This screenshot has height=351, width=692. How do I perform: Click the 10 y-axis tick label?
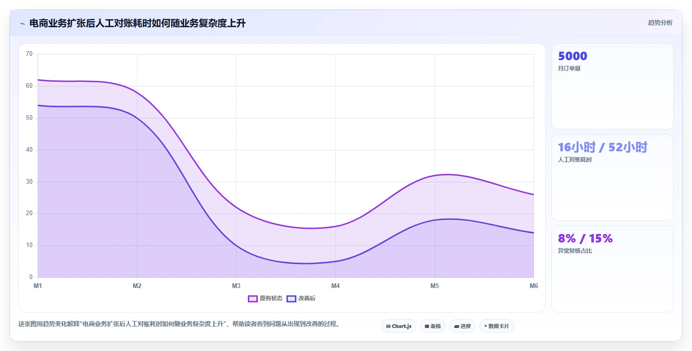29,245
